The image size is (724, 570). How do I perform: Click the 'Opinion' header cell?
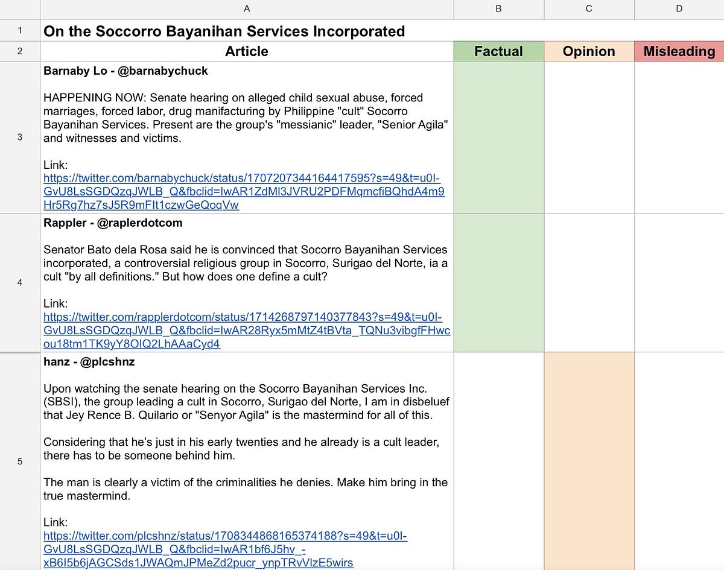(589, 51)
